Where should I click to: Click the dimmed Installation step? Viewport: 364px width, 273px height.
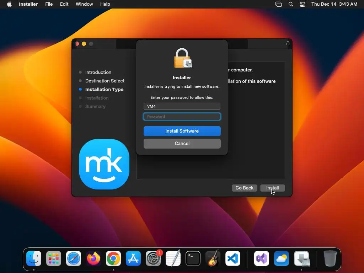pos(97,98)
